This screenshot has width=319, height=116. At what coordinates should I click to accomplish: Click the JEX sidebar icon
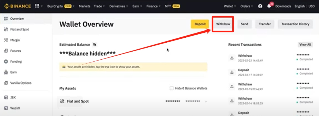6,98
